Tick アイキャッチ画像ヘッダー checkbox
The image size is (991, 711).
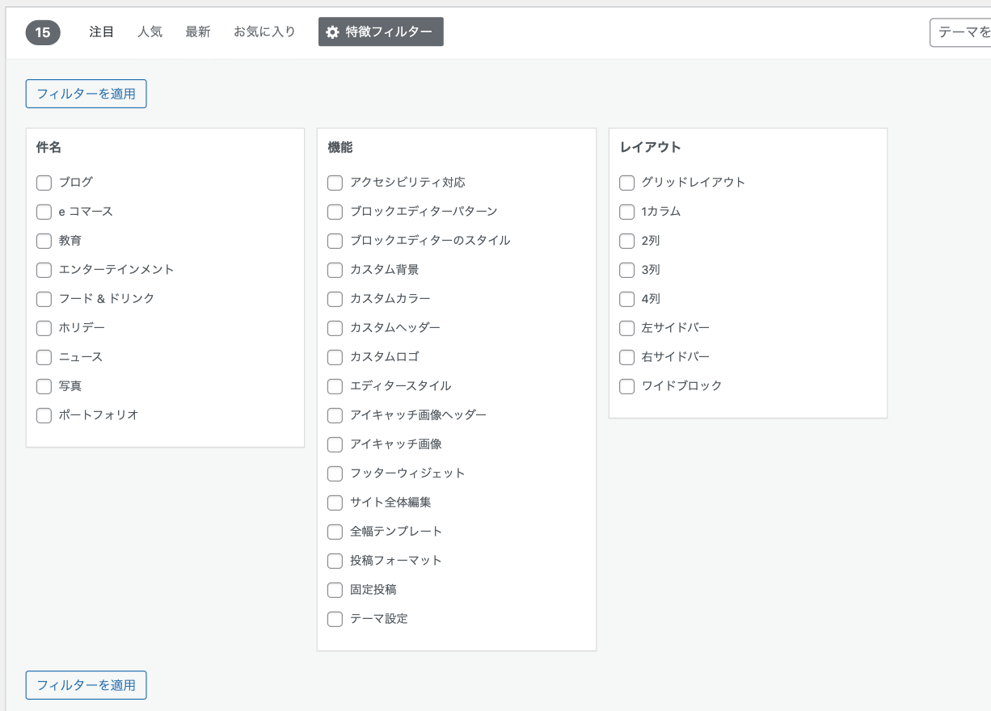(x=335, y=415)
